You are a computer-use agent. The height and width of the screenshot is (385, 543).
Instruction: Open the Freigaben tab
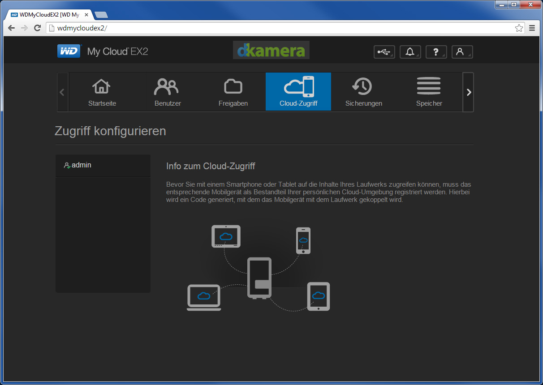[x=233, y=92]
